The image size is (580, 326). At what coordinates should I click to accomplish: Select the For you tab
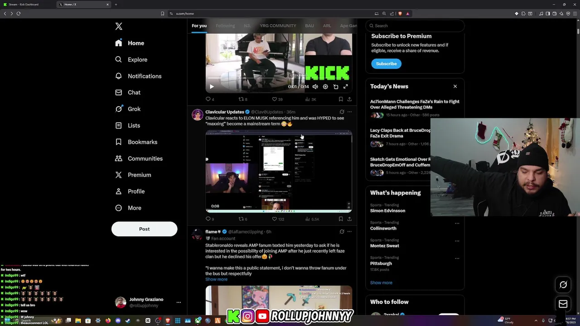click(x=199, y=26)
